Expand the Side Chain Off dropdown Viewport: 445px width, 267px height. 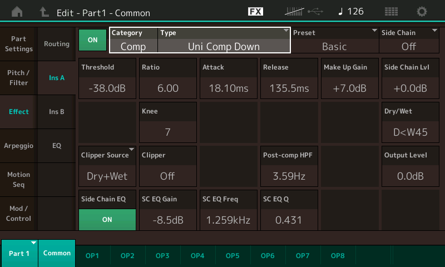click(x=409, y=40)
